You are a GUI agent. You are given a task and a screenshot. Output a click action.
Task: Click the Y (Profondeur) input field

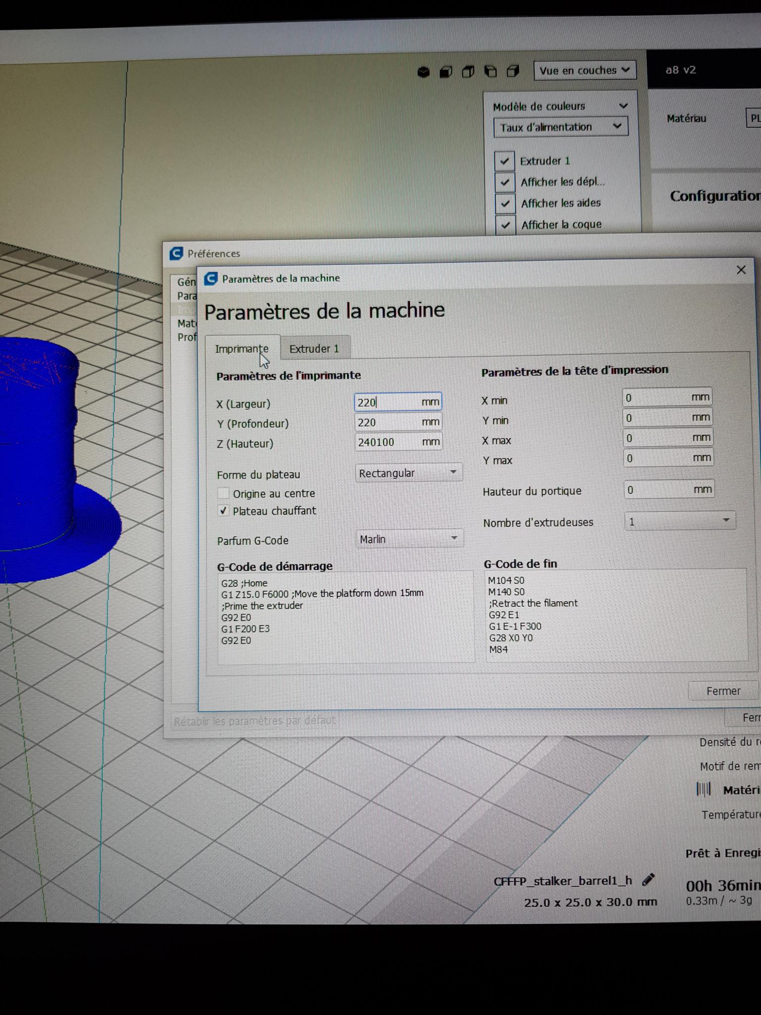398,422
